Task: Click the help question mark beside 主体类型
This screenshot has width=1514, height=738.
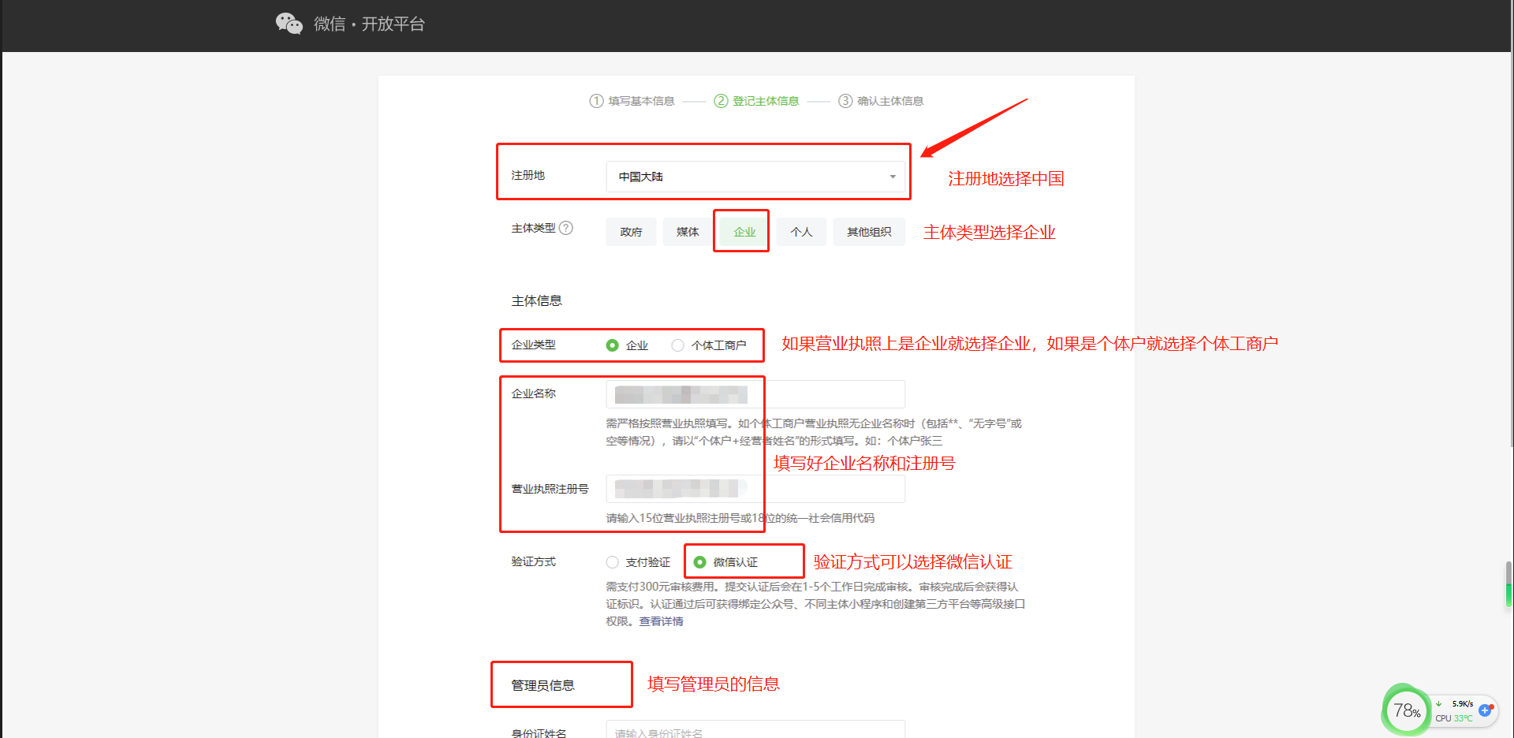Action: point(565,228)
